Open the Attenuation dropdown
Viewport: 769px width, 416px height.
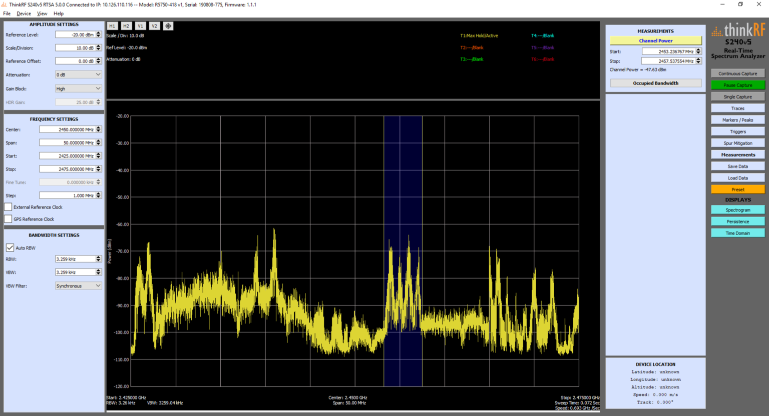pos(78,74)
